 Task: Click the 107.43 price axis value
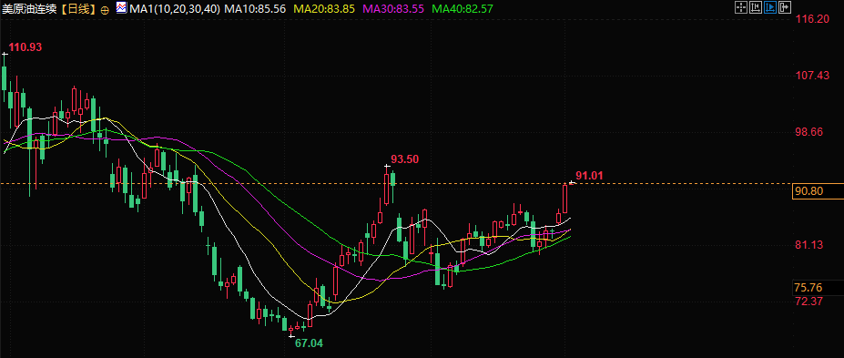[812, 76]
